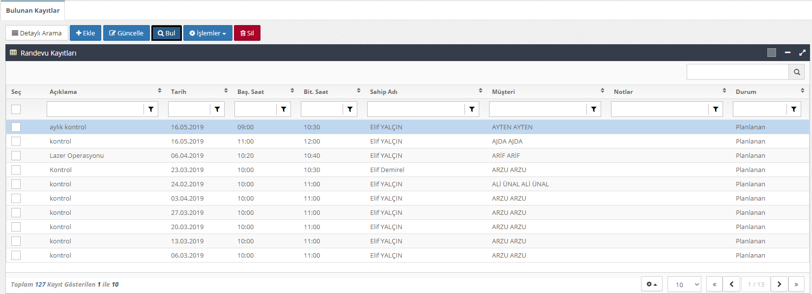Jump to the last page of records
The height and width of the screenshot is (294, 812).
coord(796,284)
